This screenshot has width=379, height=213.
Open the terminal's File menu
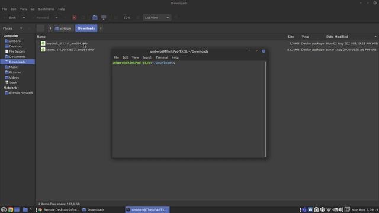pos(116,57)
